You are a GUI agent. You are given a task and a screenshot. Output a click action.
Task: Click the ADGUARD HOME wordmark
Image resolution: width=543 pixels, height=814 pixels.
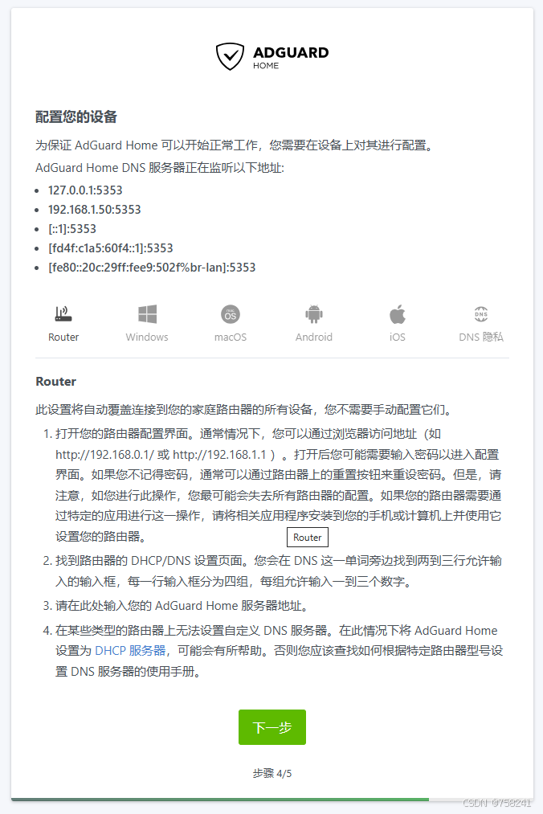[291, 57]
